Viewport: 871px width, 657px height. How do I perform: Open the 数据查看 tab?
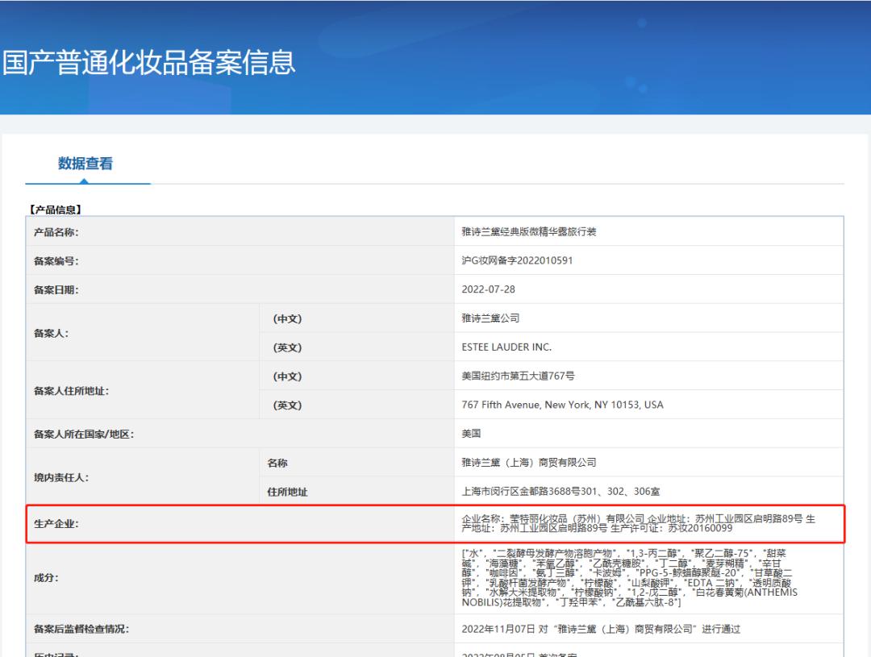(85, 164)
